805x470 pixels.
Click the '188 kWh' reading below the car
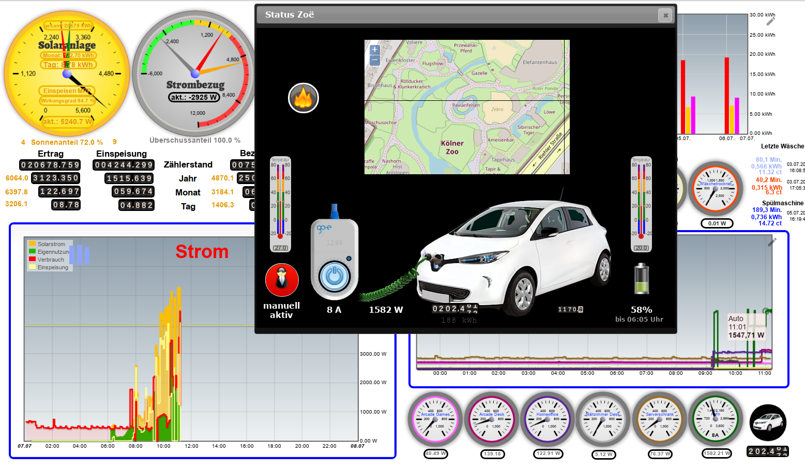point(459,321)
